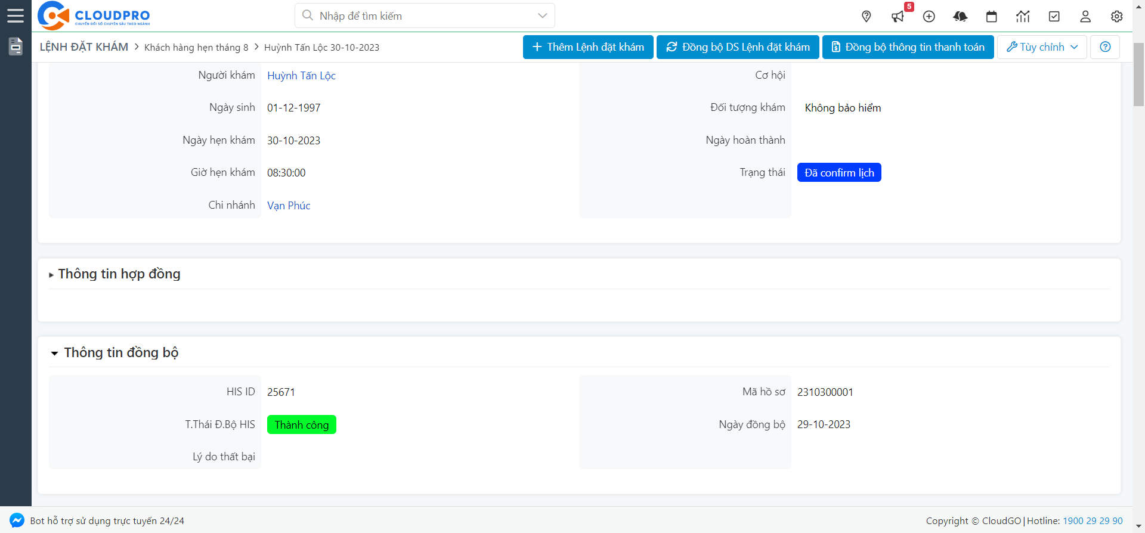The image size is (1145, 533).
Task: Go to Khách hàng hẹn tháng 8 breadcrumb
Action: [196, 48]
